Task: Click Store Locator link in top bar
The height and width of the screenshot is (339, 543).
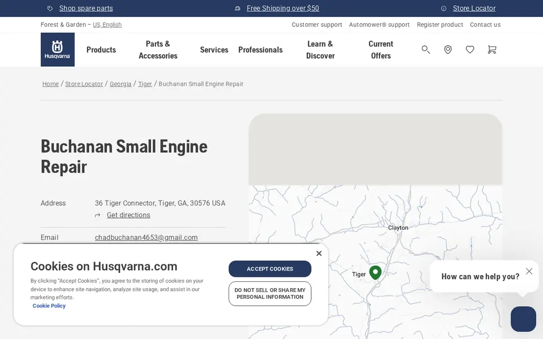Action: [x=474, y=8]
